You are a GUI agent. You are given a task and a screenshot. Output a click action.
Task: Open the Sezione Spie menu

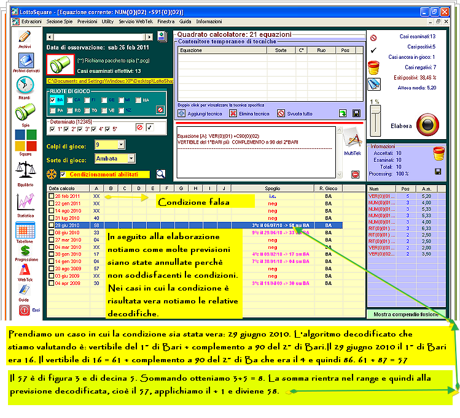[x=59, y=21]
